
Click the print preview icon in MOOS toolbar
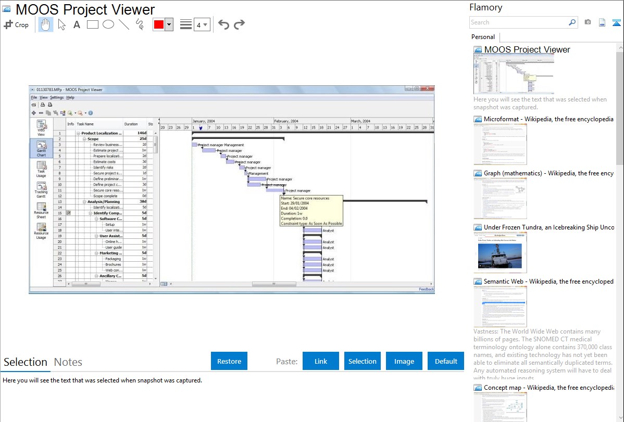pos(50,105)
